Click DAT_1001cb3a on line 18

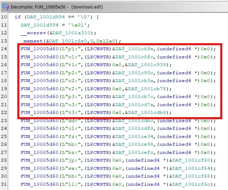pyautogui.click(x=134, y=81)
